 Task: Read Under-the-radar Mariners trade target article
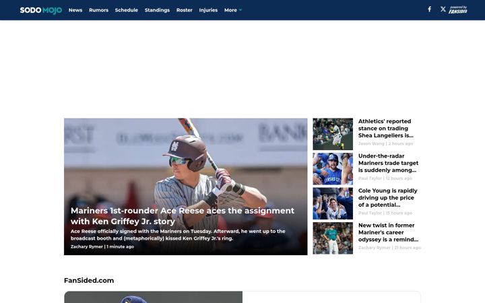click(x=388, y=163)
